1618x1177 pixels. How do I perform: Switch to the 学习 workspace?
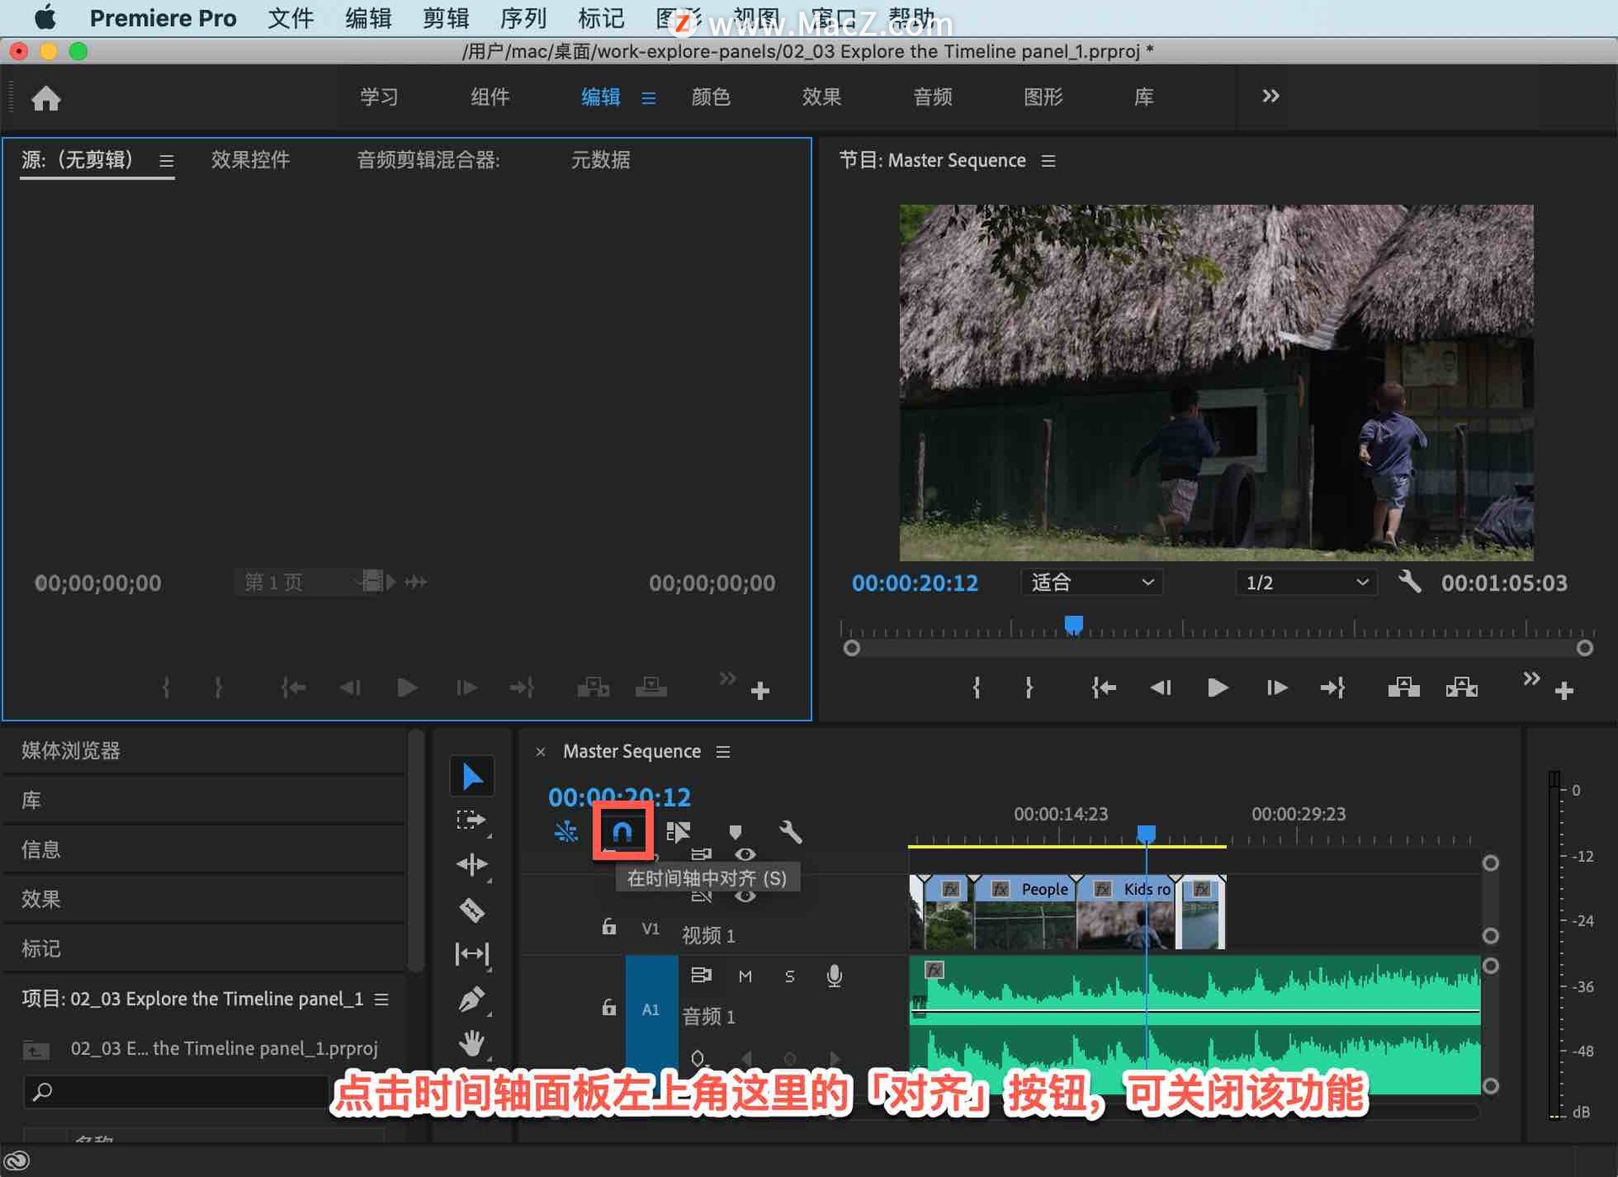pos(378,97)
